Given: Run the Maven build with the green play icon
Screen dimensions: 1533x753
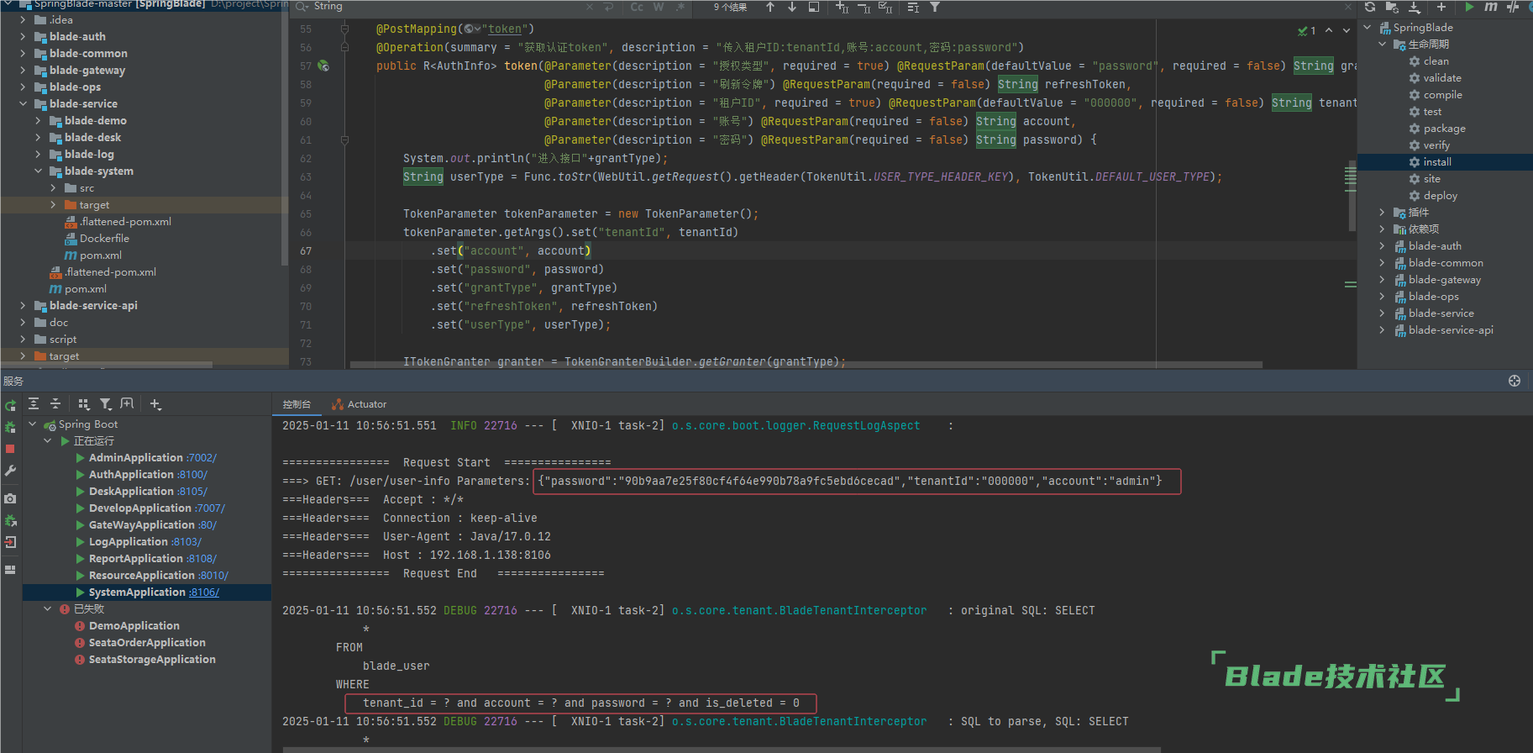Looking at the screenshot, I should 1469,7.
